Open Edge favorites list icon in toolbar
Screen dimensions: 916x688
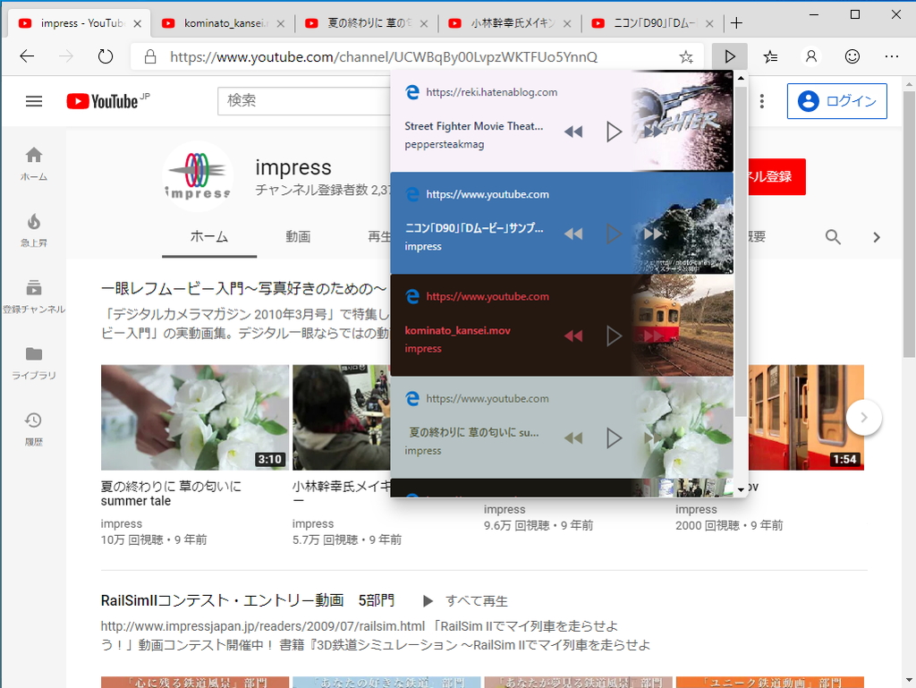click(770, 55)
